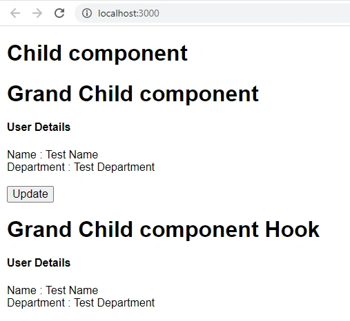Click the Name label in Hook section
Viewport: 350px width, 321px height.
coord(21,290)
